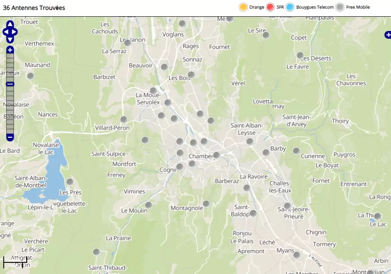Click the antenna marker near Les Près

coord(70,182)
